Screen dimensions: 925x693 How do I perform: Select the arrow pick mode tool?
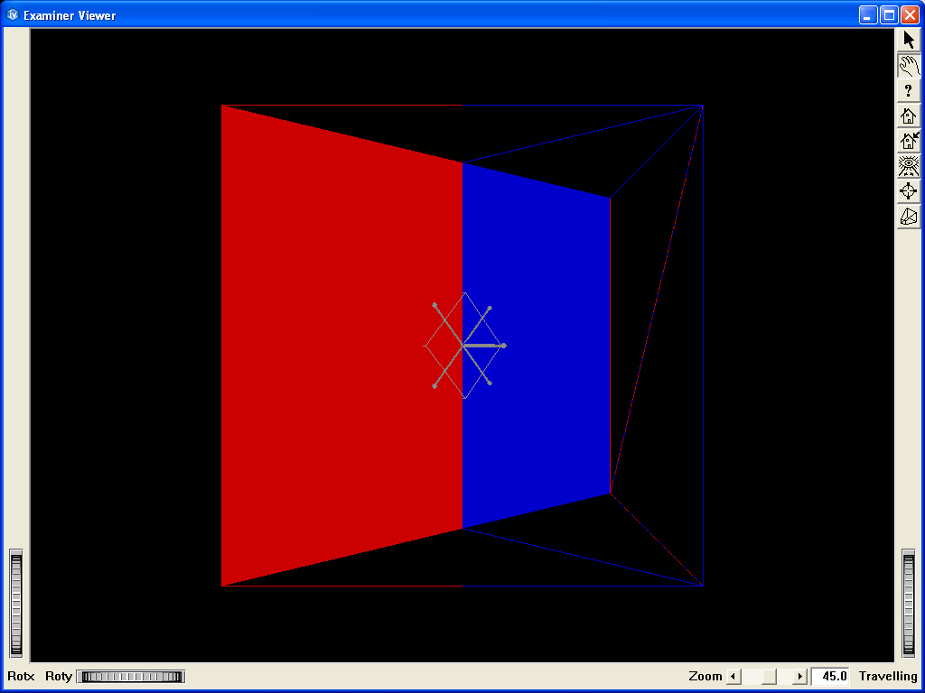click(x=908, y=39)
